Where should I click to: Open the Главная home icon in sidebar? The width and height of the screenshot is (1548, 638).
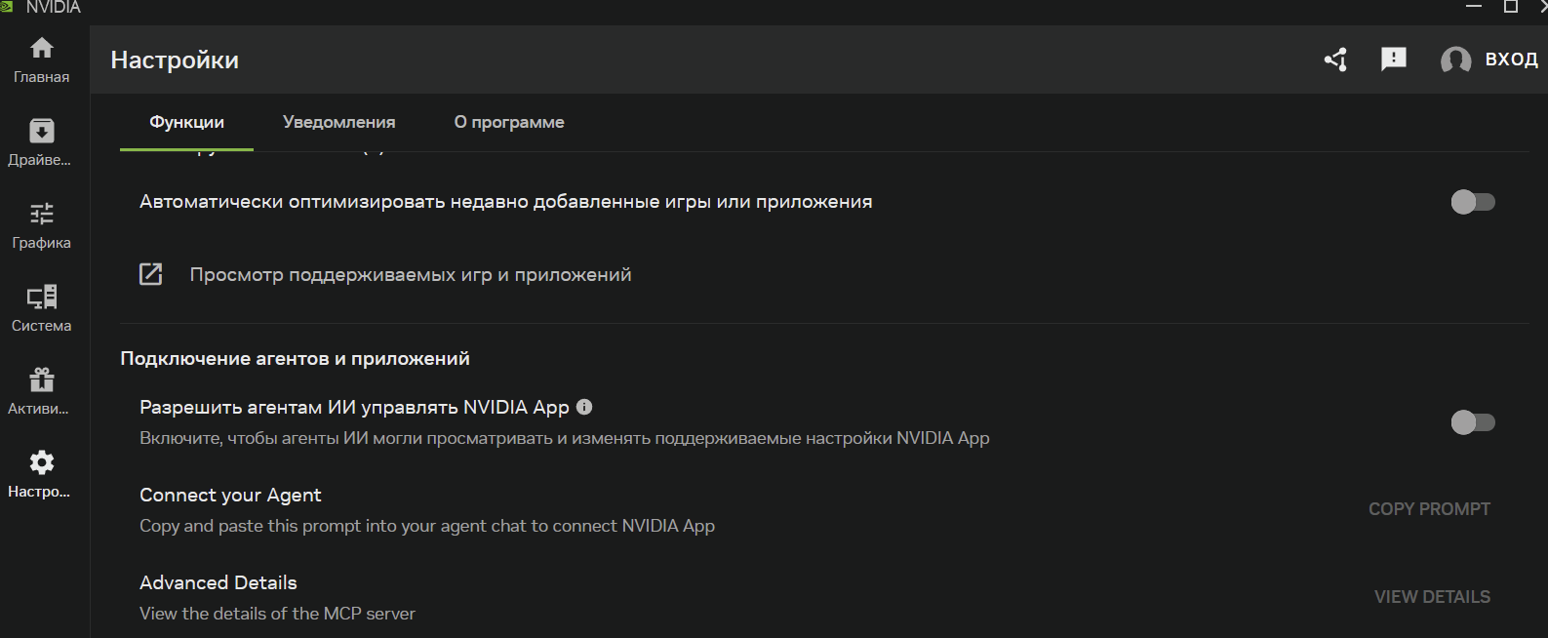[x=42, y=48]
